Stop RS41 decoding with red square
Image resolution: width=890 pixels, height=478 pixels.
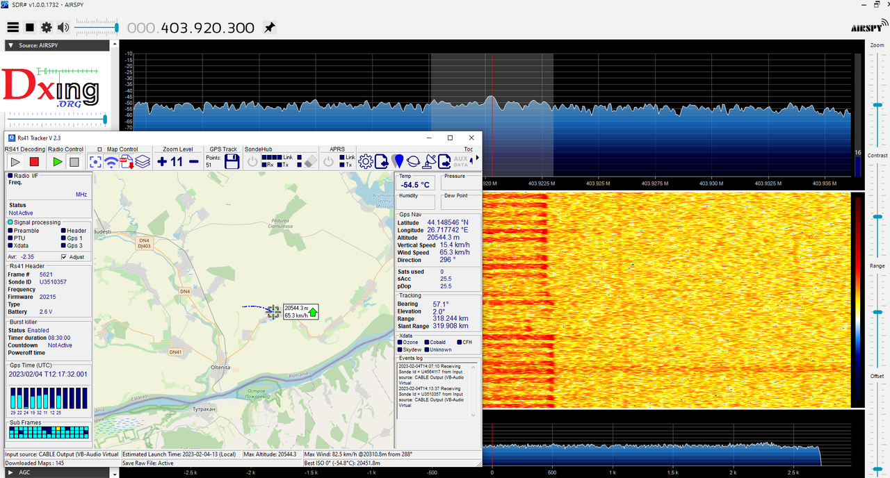click(x=34, y=162)
